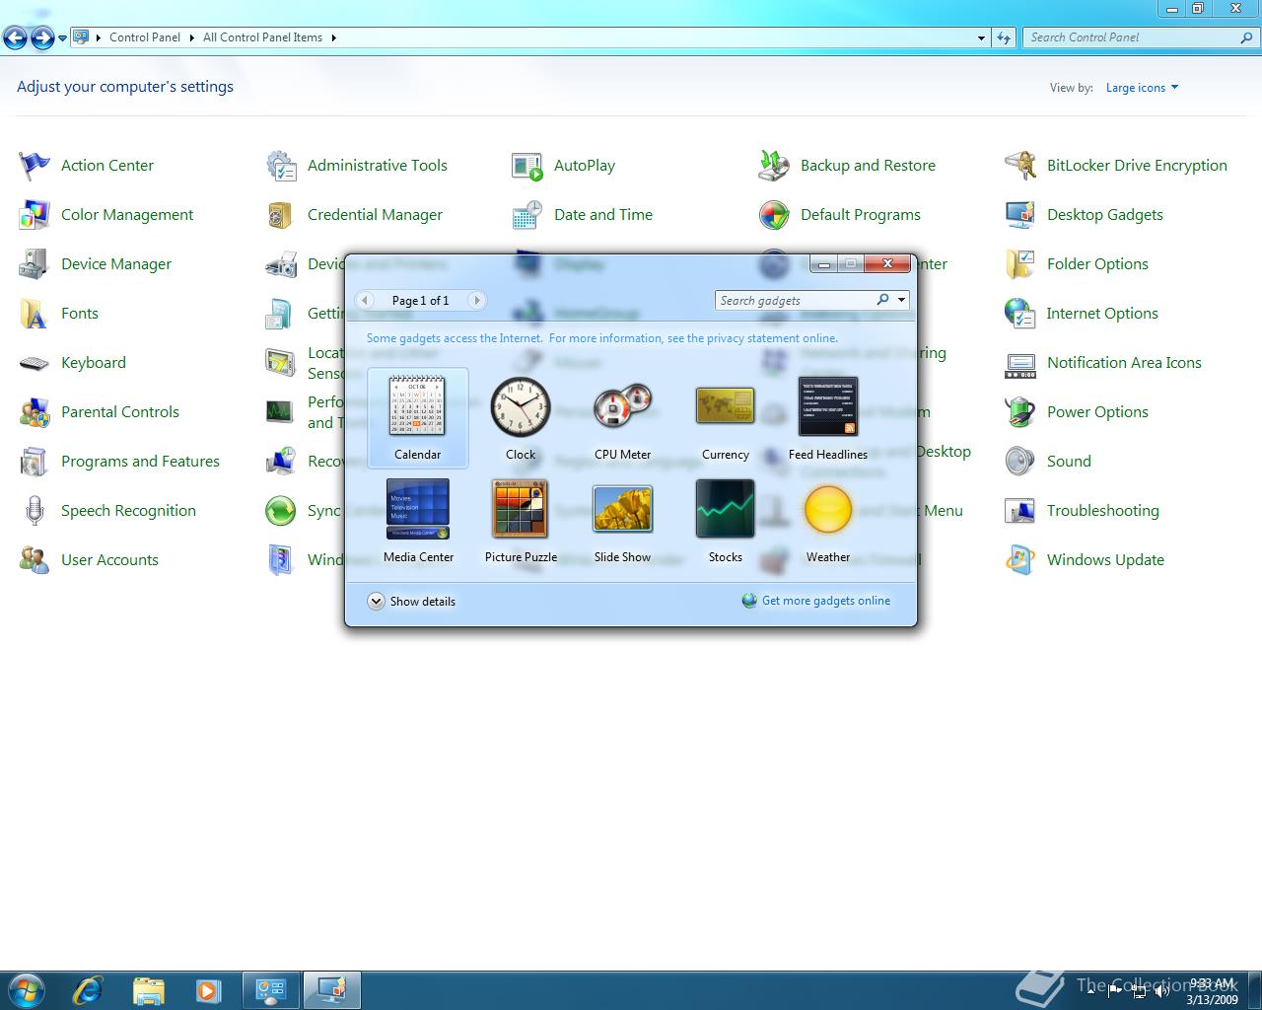The image size is (1262, 1010).
Task: Go to previous gadget page arrow
Action: [x=365, y=300]
